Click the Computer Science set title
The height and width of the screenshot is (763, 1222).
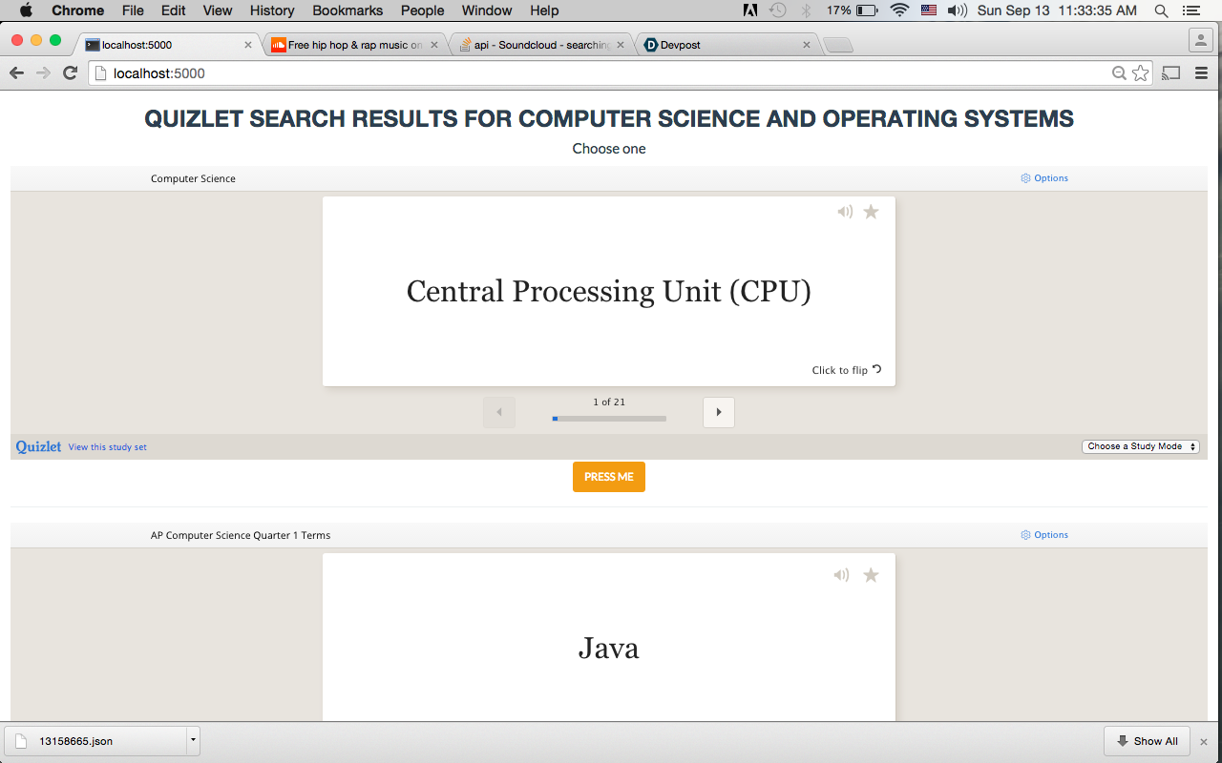click(x=193, y=178)
